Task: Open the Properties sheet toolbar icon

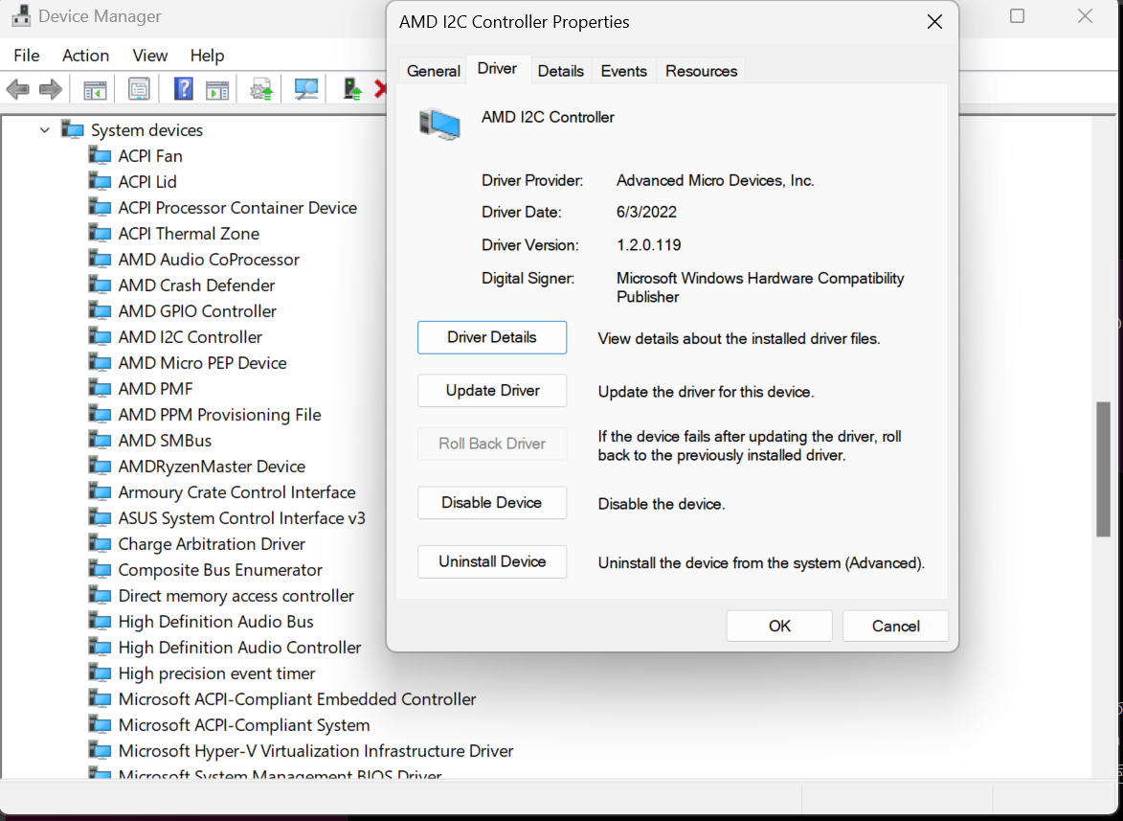Action: [x=139, y=90]
